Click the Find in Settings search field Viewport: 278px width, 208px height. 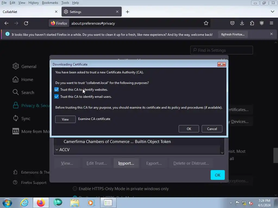(x=222, y=50)
